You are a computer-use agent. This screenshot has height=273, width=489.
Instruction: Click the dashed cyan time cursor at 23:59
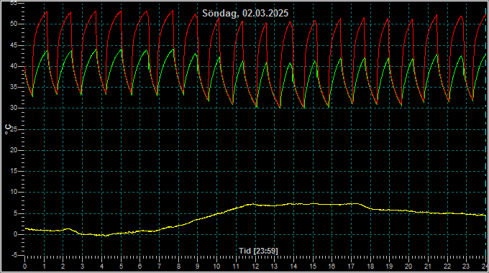coord(486,129)
